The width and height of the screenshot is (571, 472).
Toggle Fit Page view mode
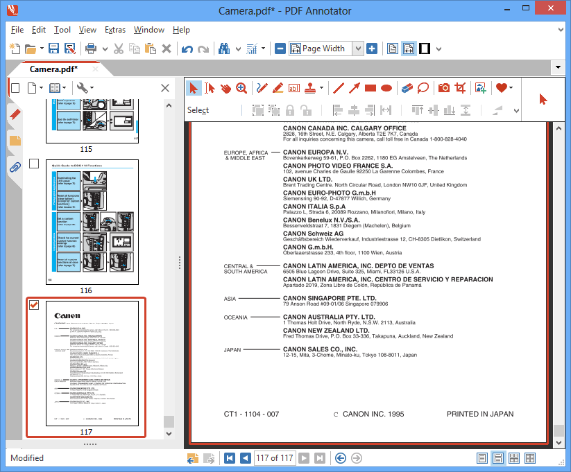[392, 49]
